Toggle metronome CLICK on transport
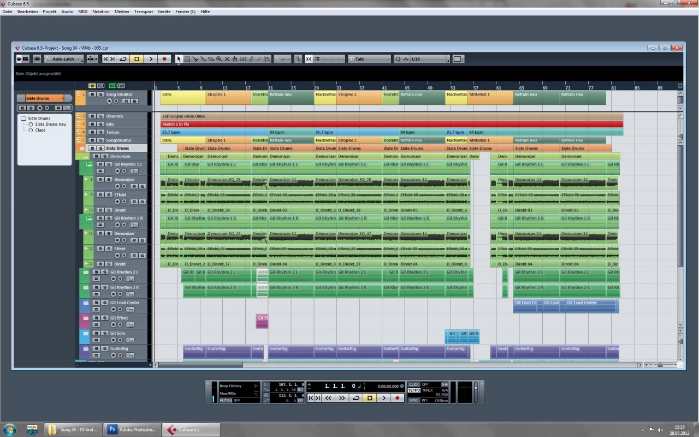 [x=414, y=384]
